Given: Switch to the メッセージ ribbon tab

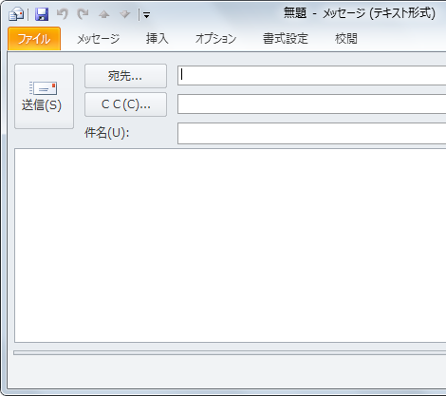Looking at the screenshot, I should click(x=99, y=39).
